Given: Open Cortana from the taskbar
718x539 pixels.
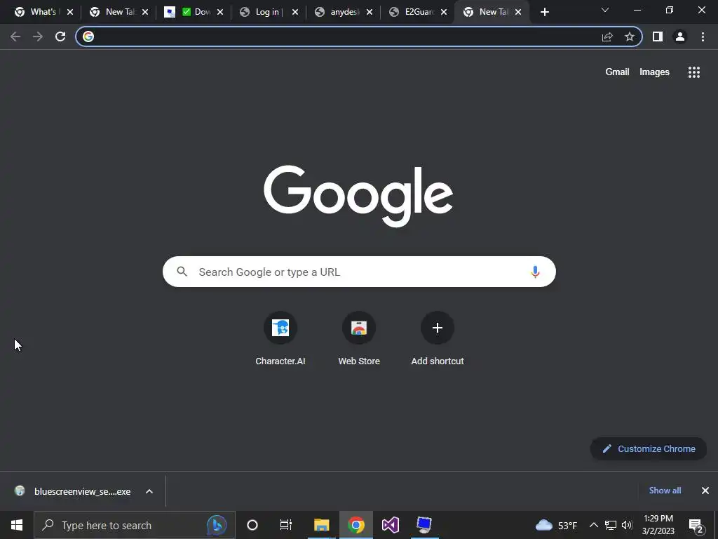Looking at the screenshot, I should click(x=252, y=525).
